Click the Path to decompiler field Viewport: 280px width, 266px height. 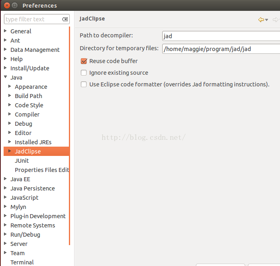point(221,36)
